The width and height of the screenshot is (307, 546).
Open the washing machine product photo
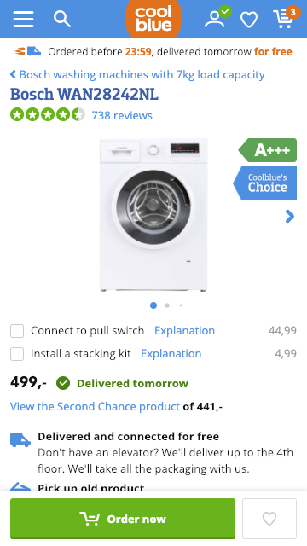point(153,215)
